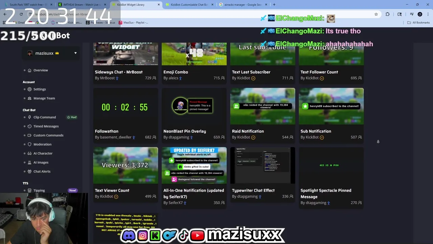Bookmark this page with star icon

[376, 14]
